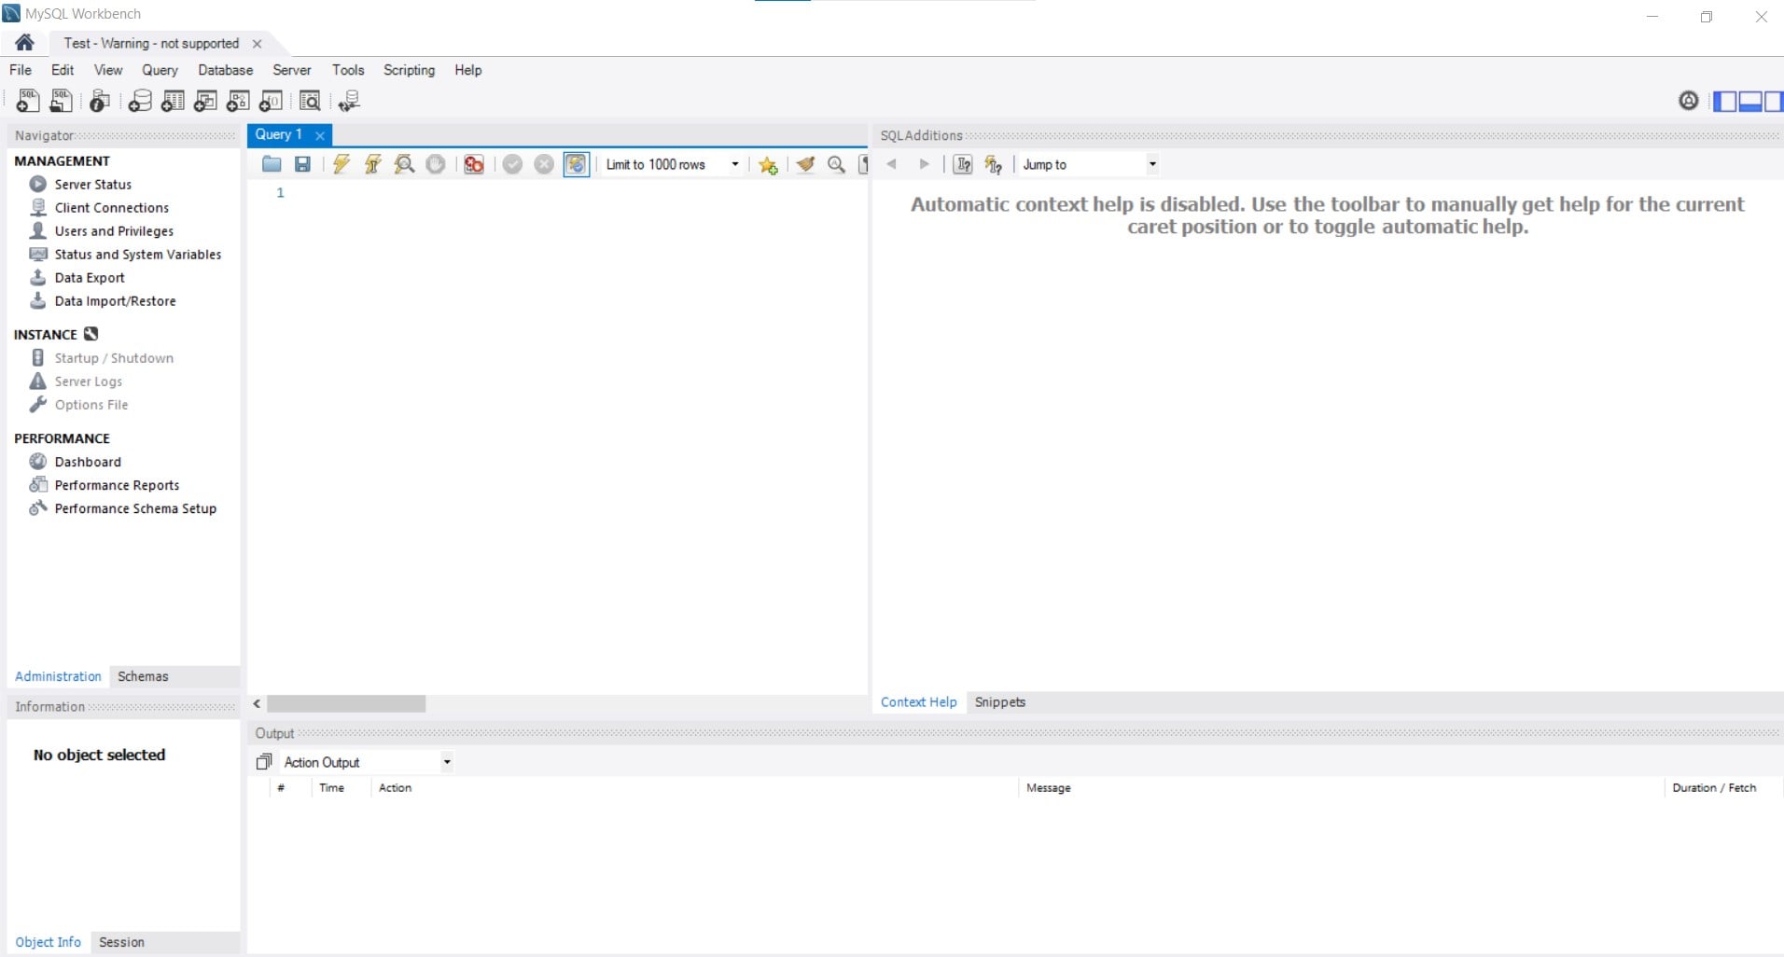The width and height of the screenshot is (1784, 957).
Task: Open the Scripting menu
Action: click(409, 70)
